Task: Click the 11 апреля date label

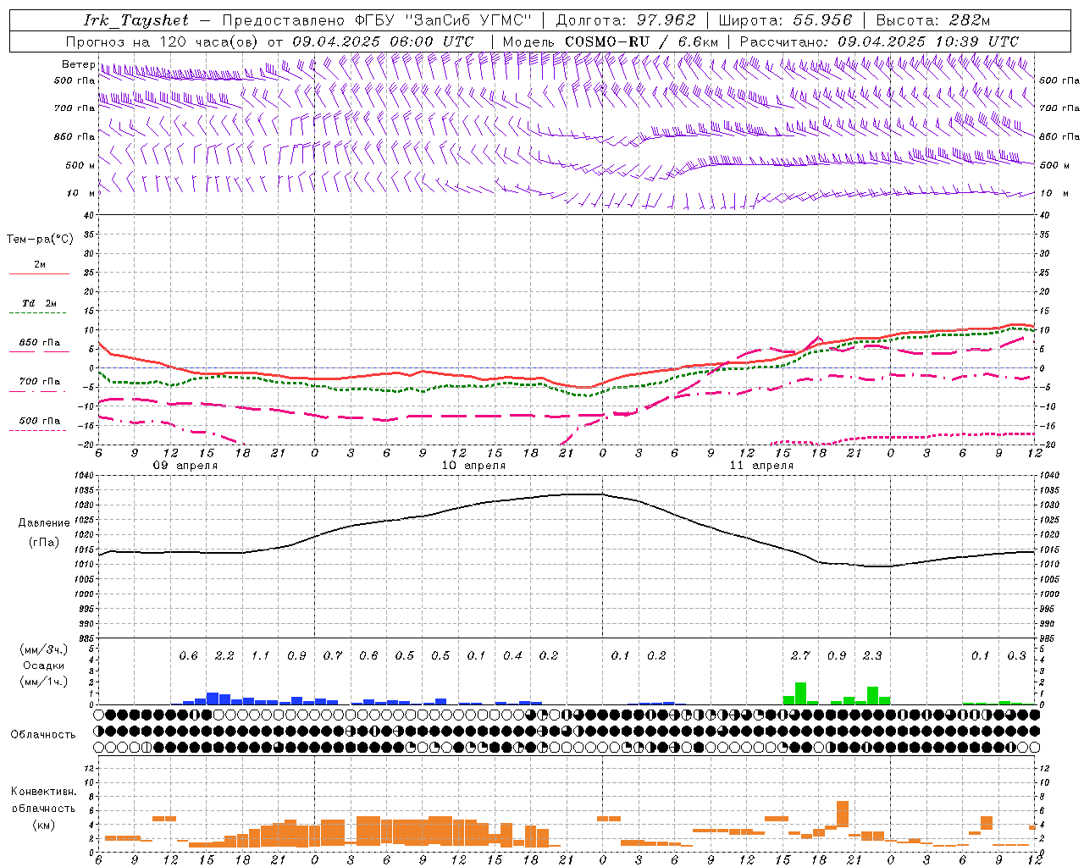Action: (761, 466)
